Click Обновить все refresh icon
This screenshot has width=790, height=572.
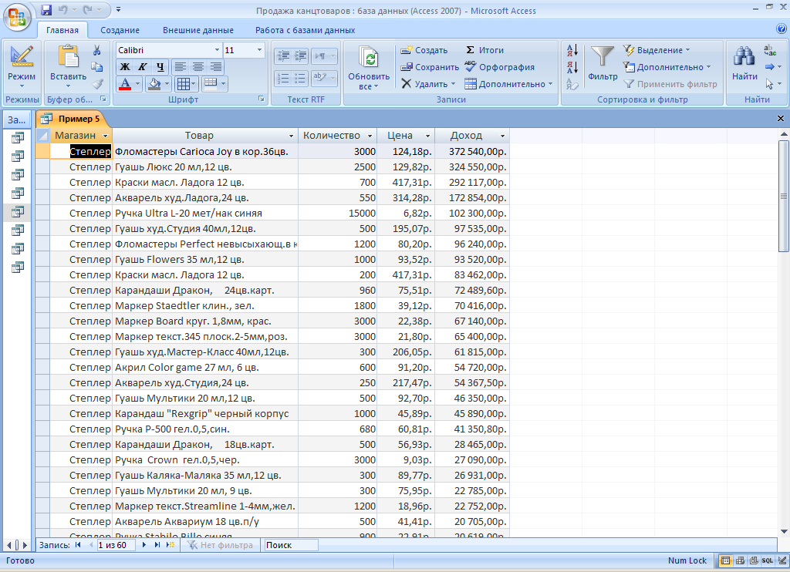pos(370,57)
